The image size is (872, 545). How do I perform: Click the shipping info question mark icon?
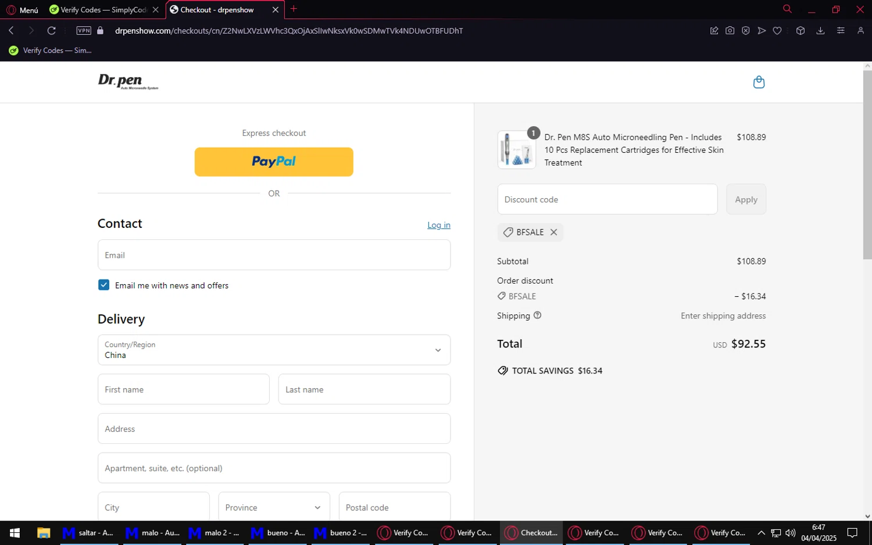point(537,315)
